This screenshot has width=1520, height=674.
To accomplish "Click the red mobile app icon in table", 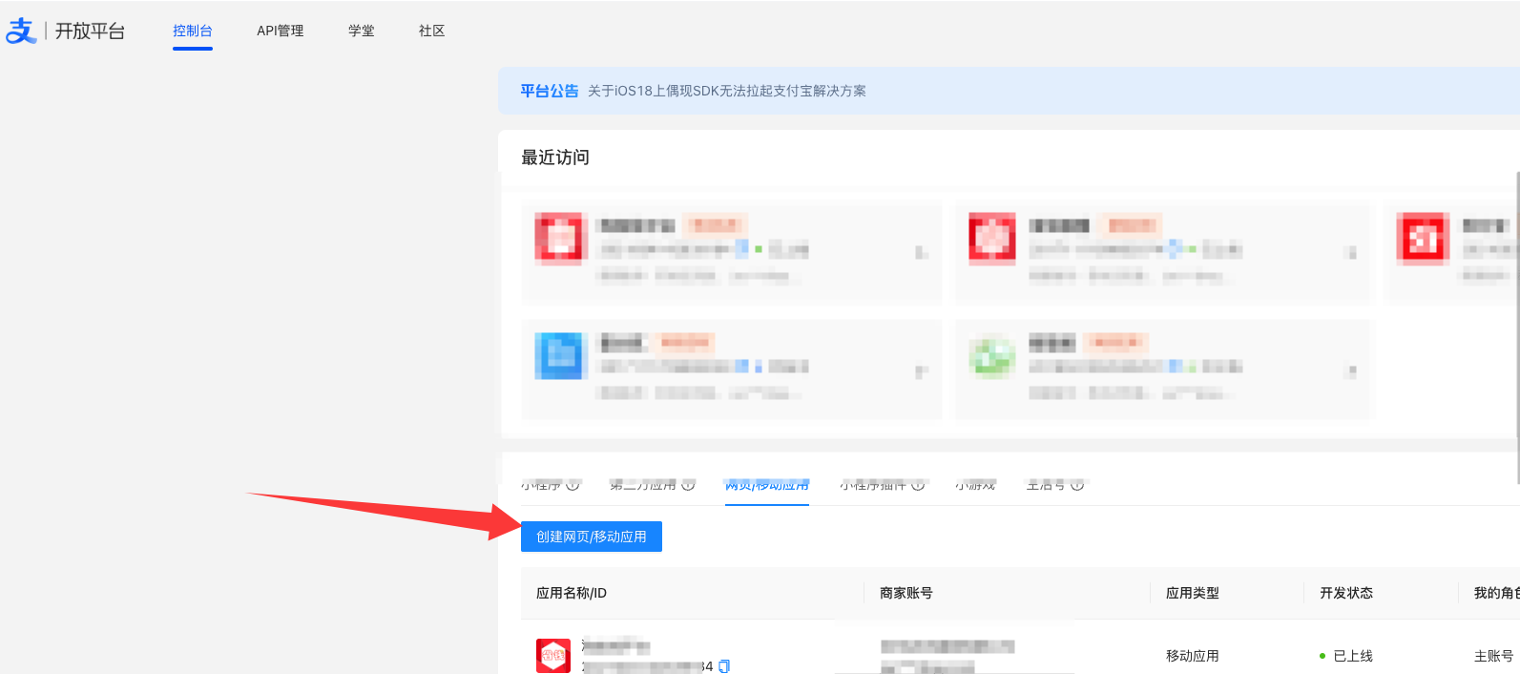I will 553,655.
